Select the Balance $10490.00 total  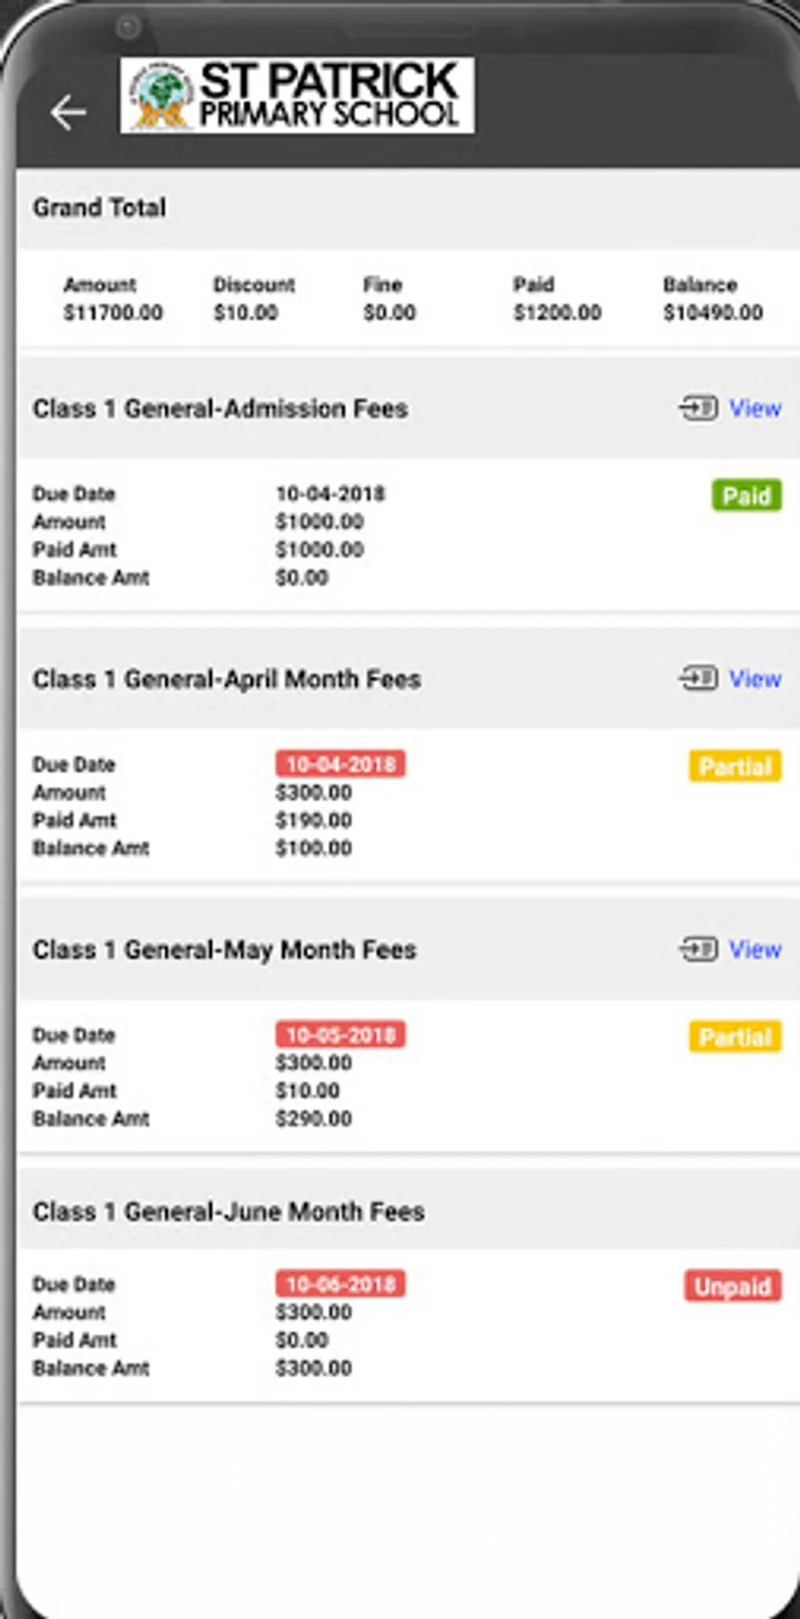713,299
